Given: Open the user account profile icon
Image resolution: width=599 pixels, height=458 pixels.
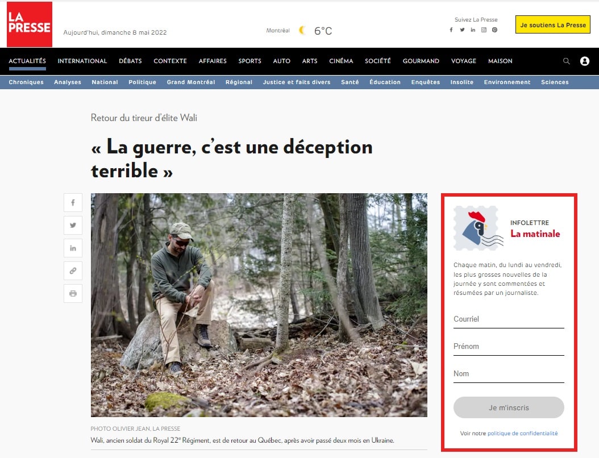Looking at the screenshot, I should 584,61.
